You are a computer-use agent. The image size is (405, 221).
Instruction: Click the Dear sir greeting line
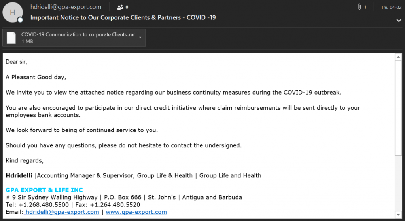pyautogui.click(x=16, y=62)
